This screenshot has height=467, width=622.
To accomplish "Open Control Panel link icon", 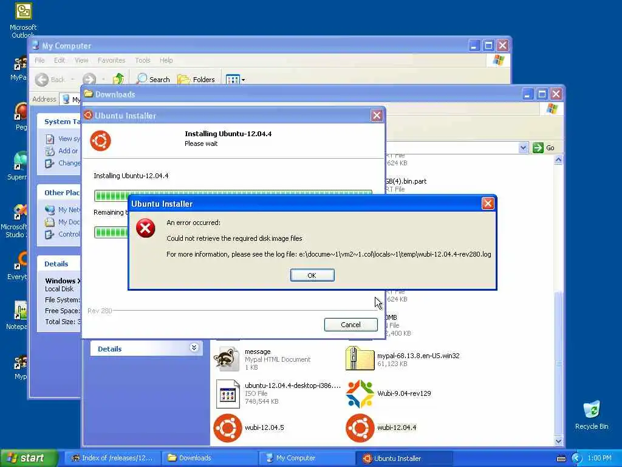I will [50, 234].
